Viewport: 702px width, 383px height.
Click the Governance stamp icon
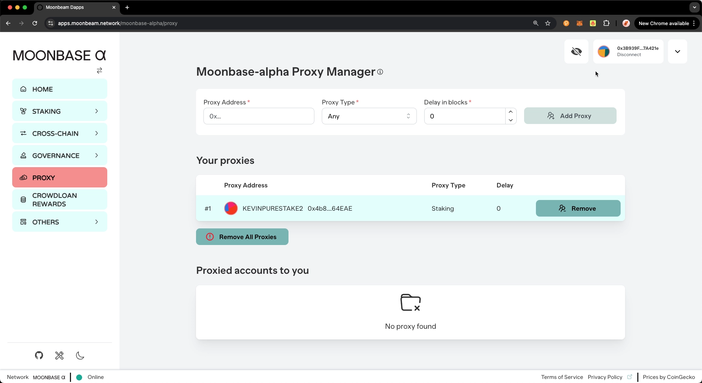pos(23,155)
